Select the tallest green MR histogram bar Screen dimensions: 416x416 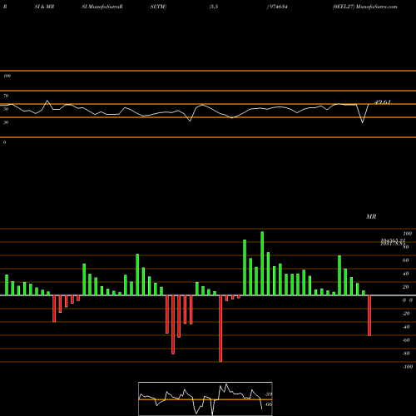[x=262, y=264]
